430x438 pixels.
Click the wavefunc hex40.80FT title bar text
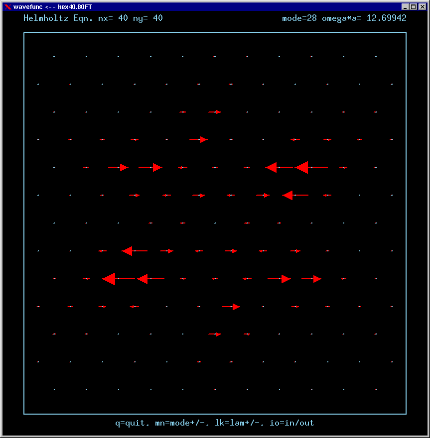(x=53, y=6)
